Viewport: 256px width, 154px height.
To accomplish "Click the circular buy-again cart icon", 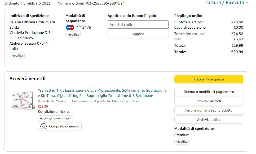I will tap(44, 126).
